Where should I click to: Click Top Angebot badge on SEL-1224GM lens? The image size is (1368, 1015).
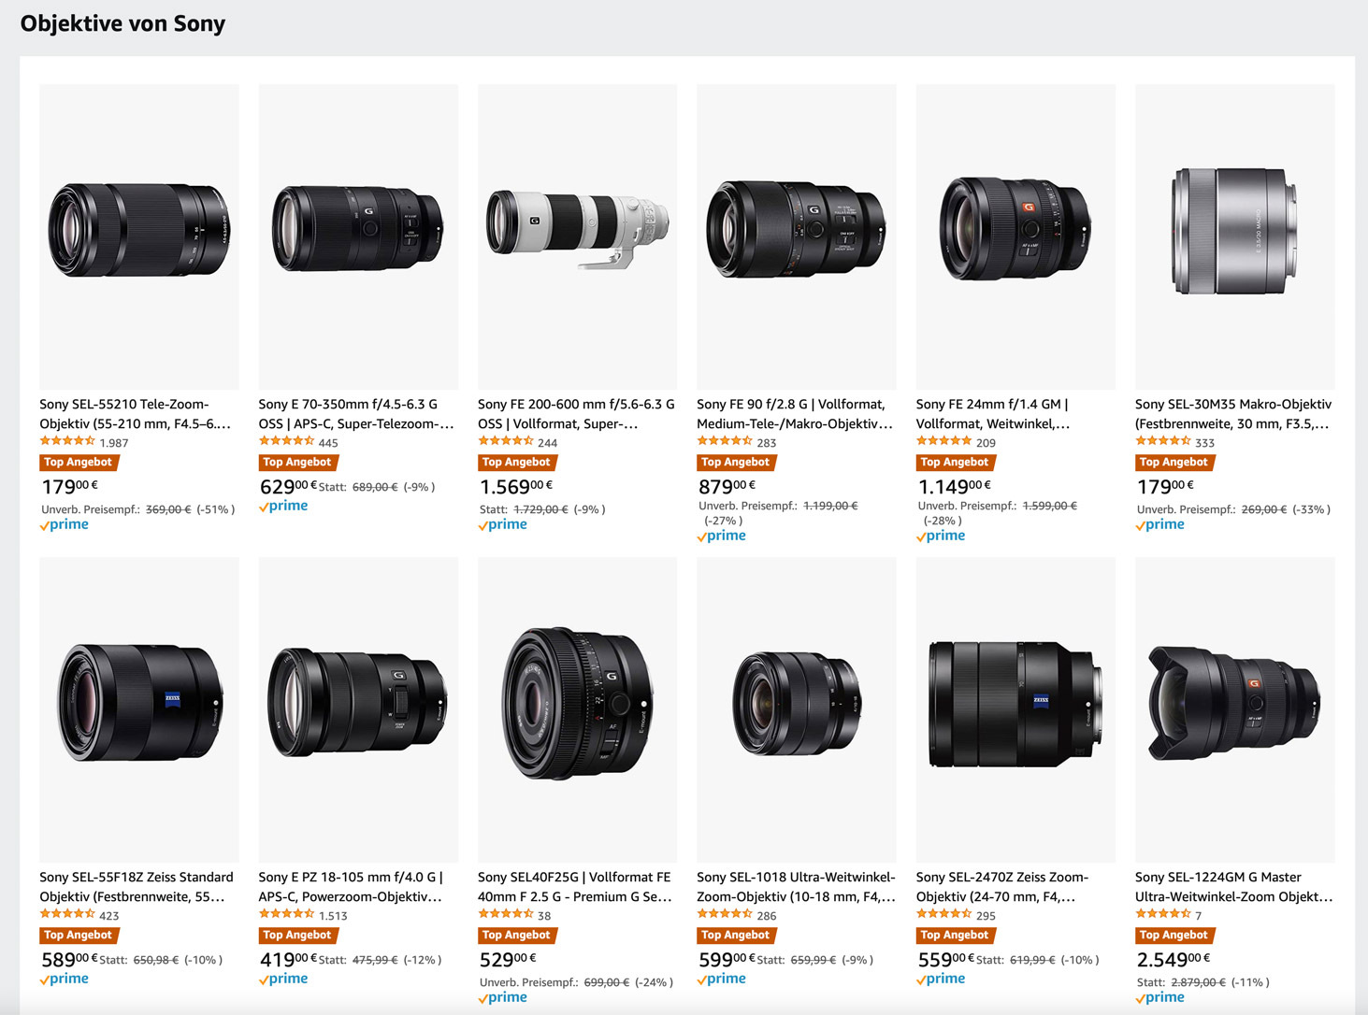[1174, 935]
